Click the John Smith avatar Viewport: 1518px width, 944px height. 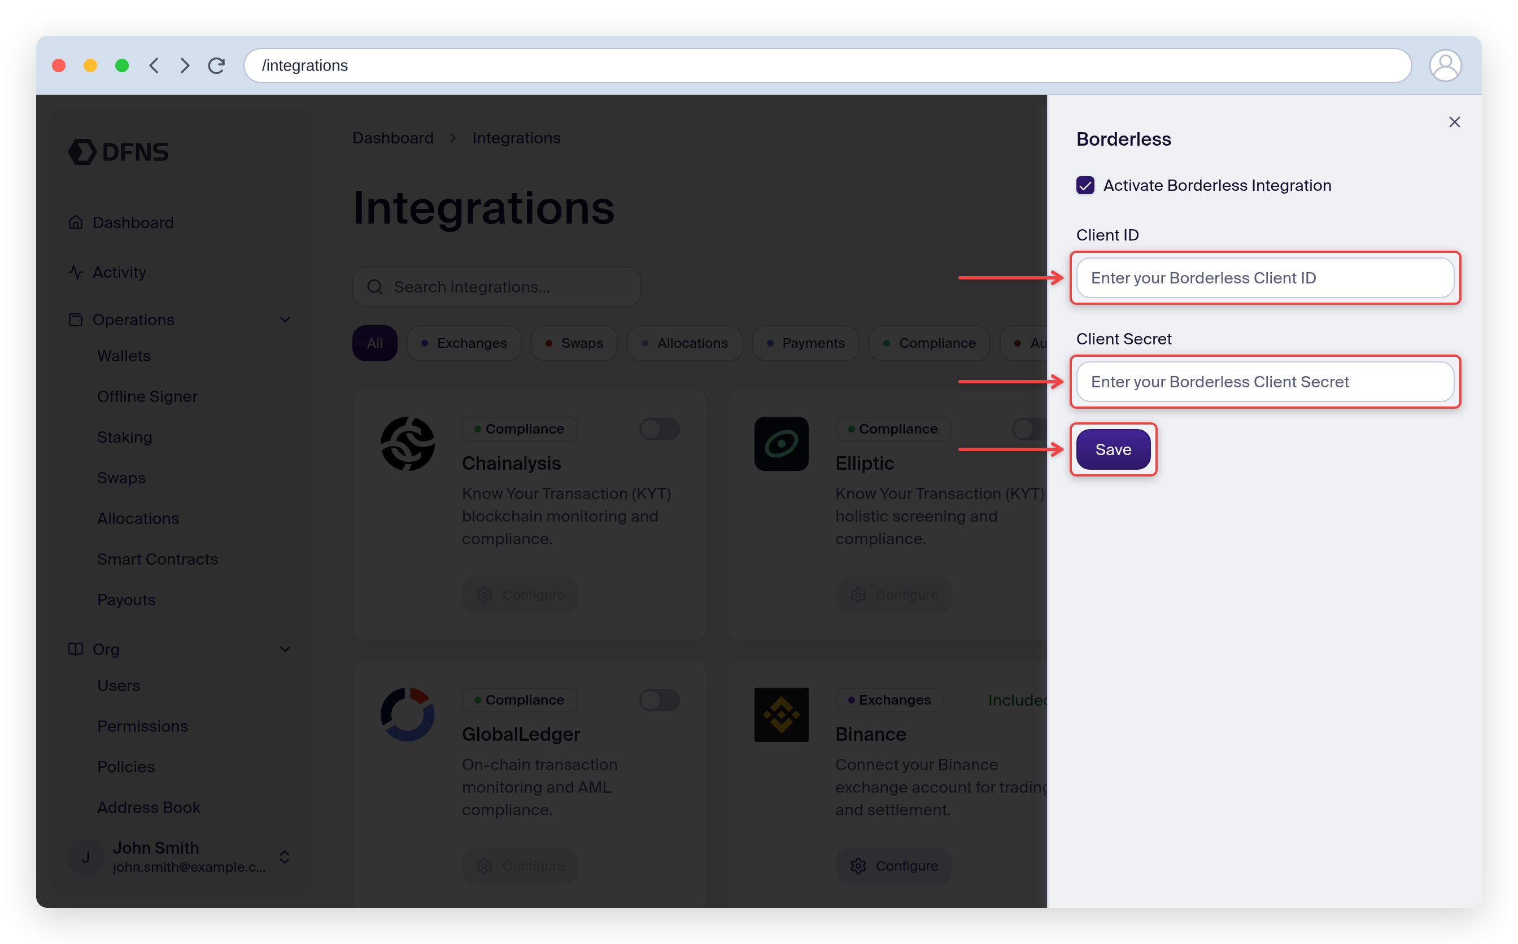point(85,857)
